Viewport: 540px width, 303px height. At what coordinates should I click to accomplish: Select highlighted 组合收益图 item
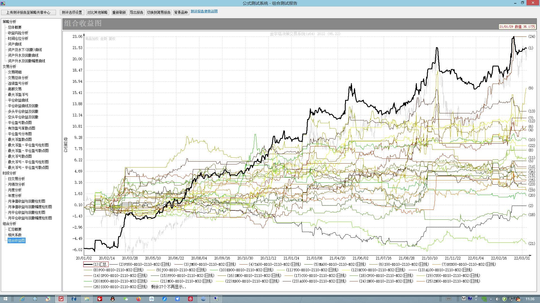tap(16, 240)
